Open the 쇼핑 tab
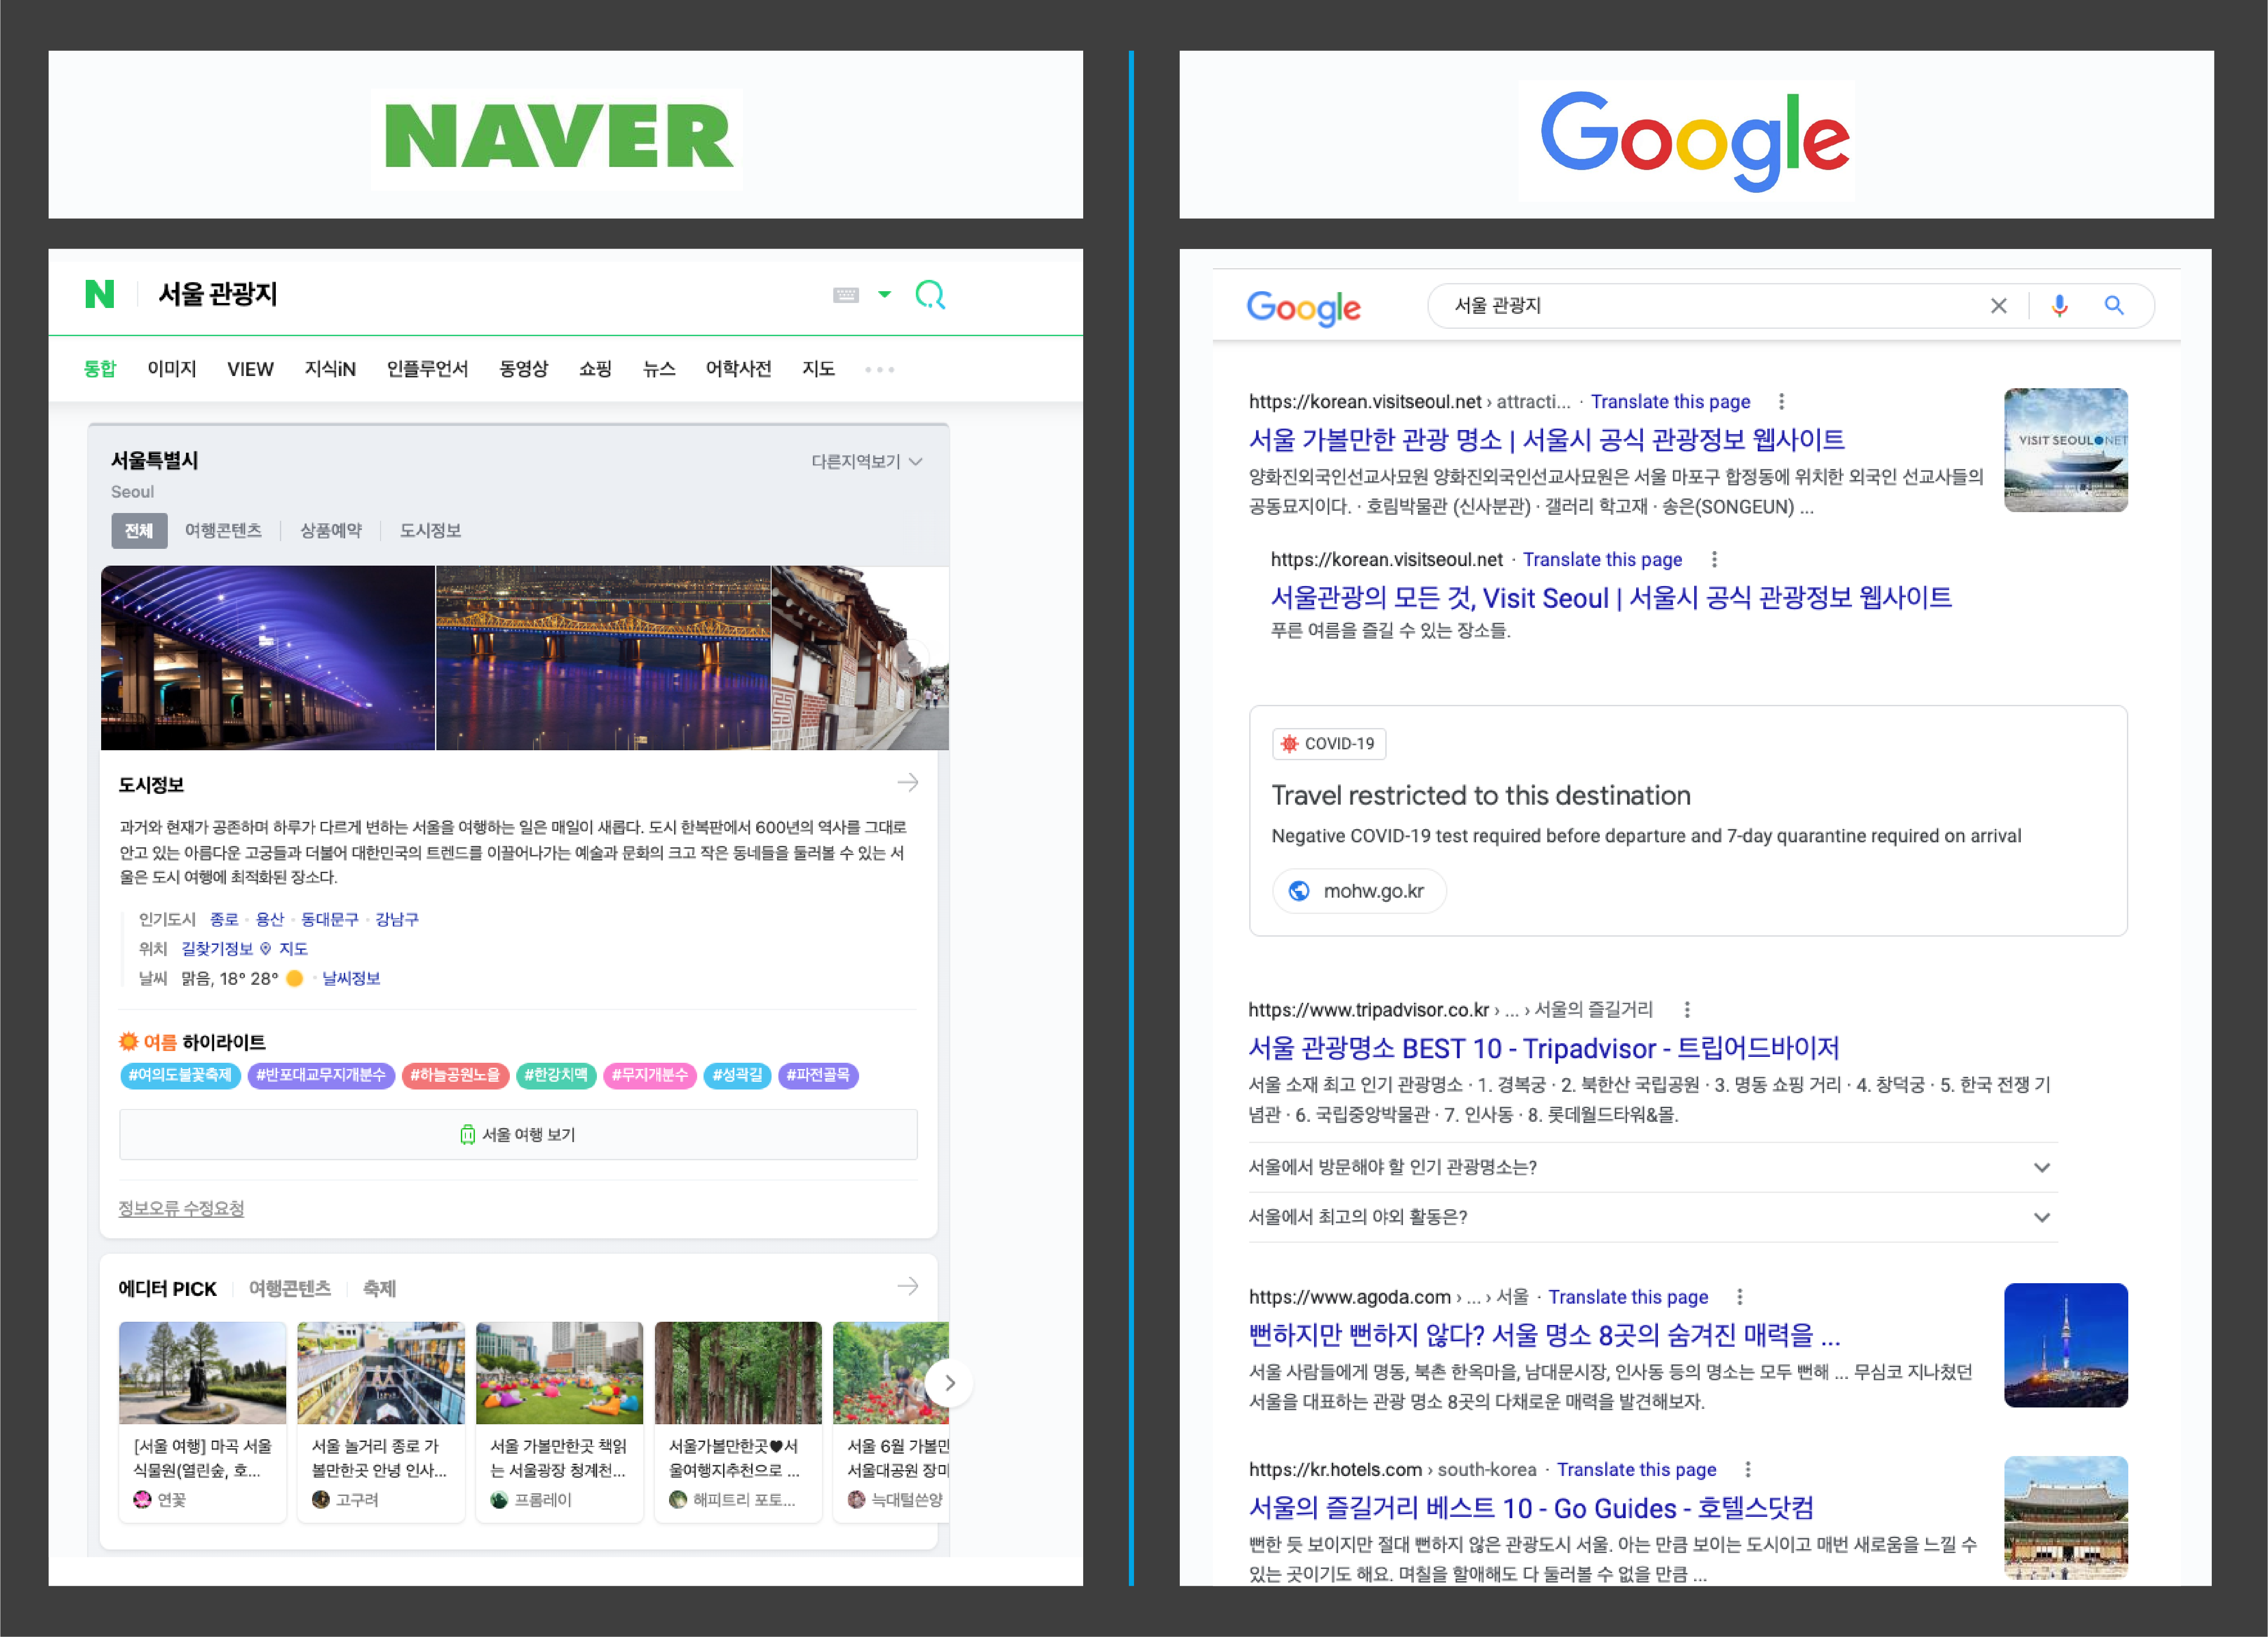This screenshot has width=2268, height=1637. (x=595, y=369)
